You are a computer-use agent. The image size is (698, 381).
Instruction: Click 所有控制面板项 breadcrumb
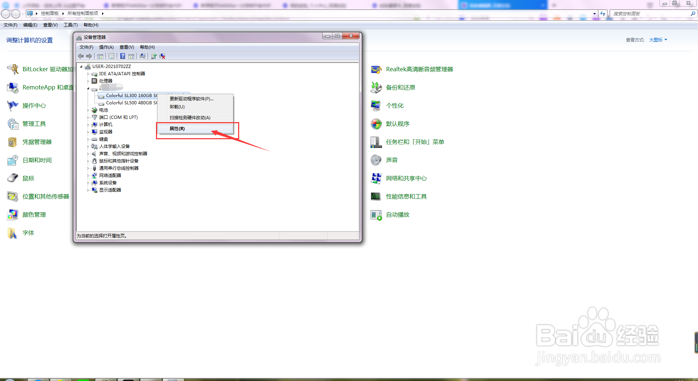click(x=83, y=13)
